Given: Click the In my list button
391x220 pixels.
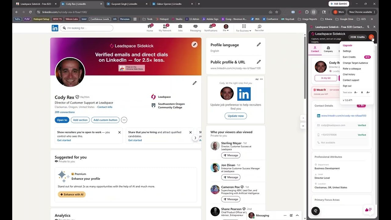Looking at the screenshot, I should 326,78.
